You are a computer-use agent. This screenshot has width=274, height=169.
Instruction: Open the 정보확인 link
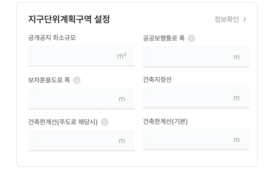click(227, 19)
